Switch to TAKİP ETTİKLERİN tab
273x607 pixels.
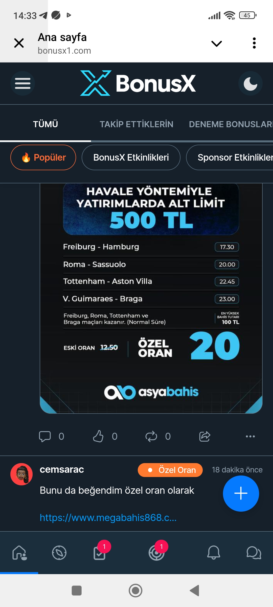coord(136,124)
